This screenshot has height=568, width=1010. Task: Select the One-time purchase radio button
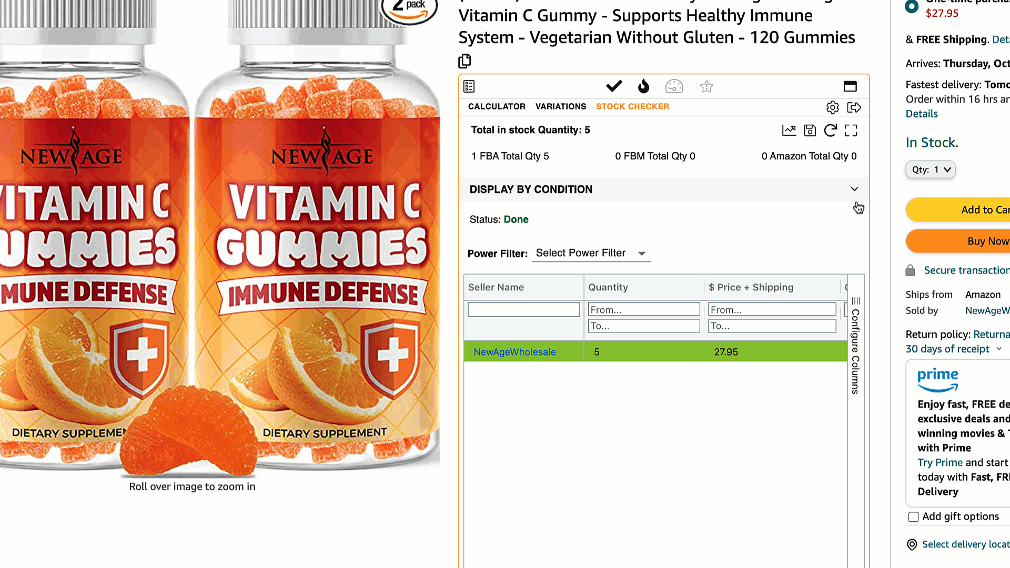pyautogui.click(x=912, y=6)
